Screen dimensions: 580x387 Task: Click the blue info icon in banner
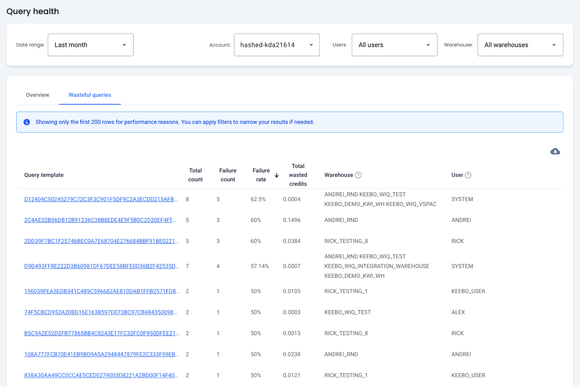pos(27,122)
